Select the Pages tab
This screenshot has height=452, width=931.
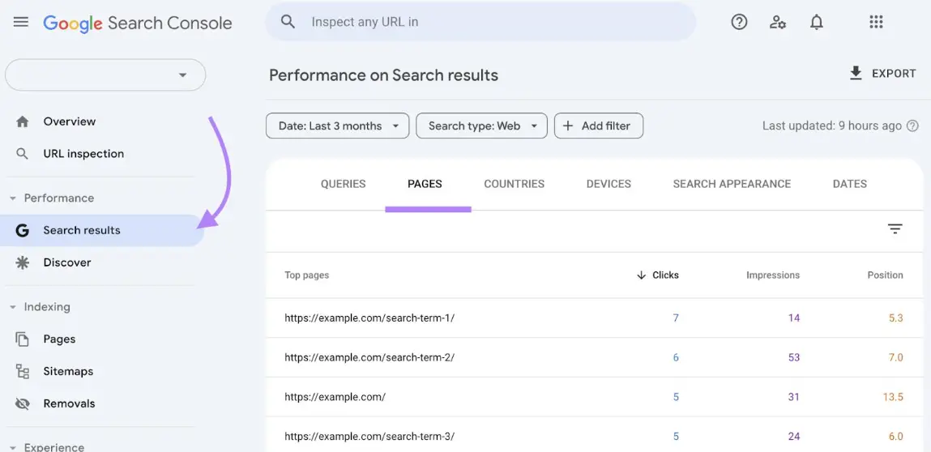(x=425, y=184)
